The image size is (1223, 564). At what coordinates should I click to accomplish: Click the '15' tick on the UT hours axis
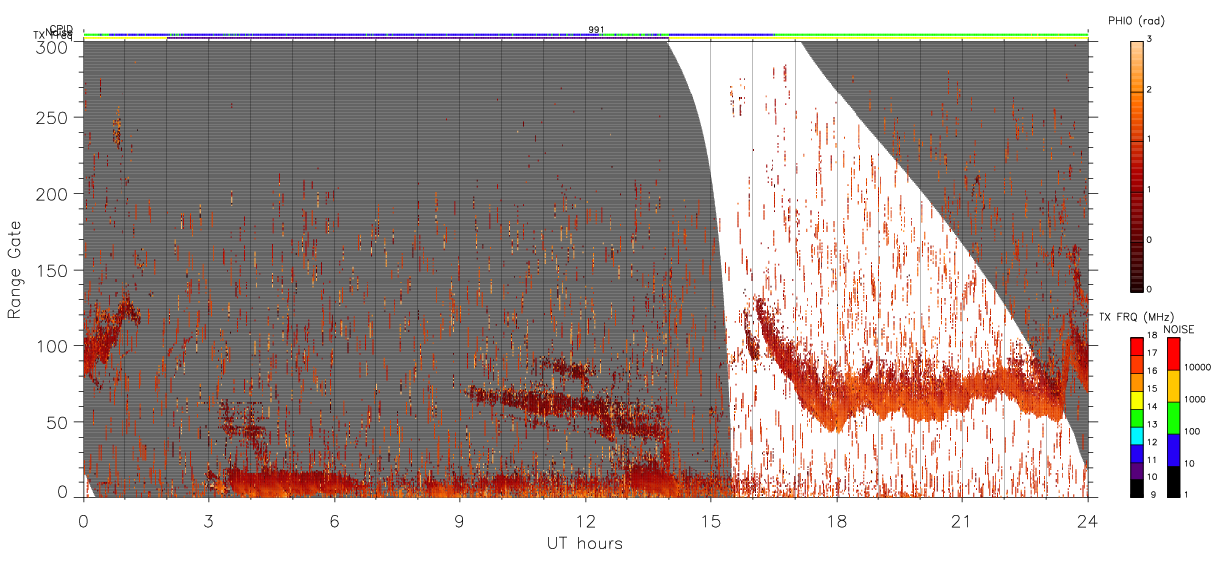click(x=710, y=521)
